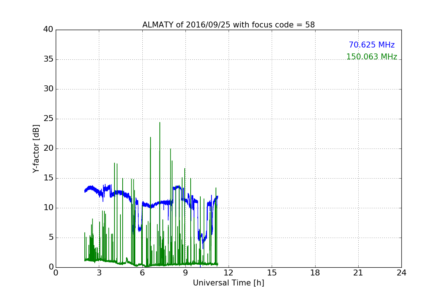Click the x-axis tick label '12'

coord(229,272)
